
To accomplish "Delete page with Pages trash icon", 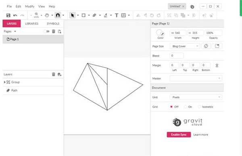I will 54,31.
